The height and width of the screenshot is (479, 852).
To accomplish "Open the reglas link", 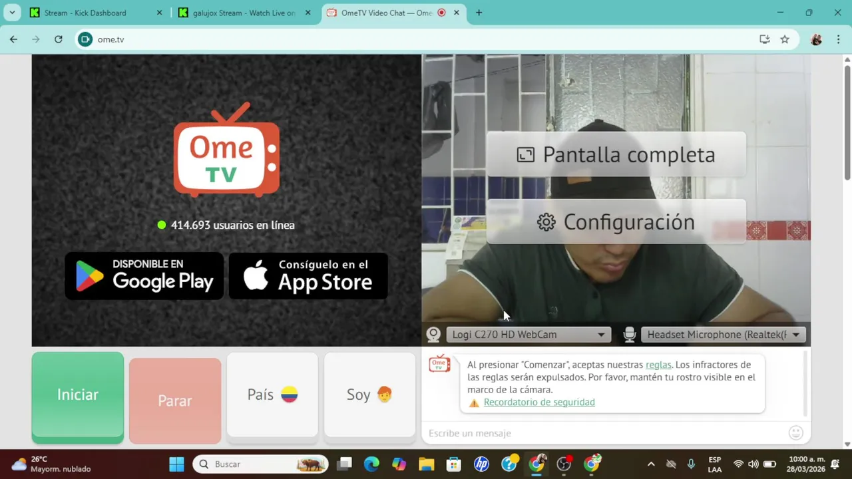I will pos(658,365).
